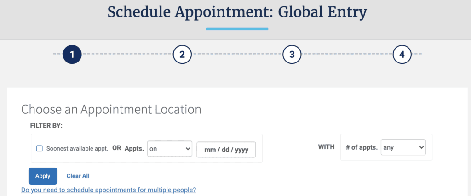
Task: Expand the # of appts. "any" dropdown
Action: (403, 148)
